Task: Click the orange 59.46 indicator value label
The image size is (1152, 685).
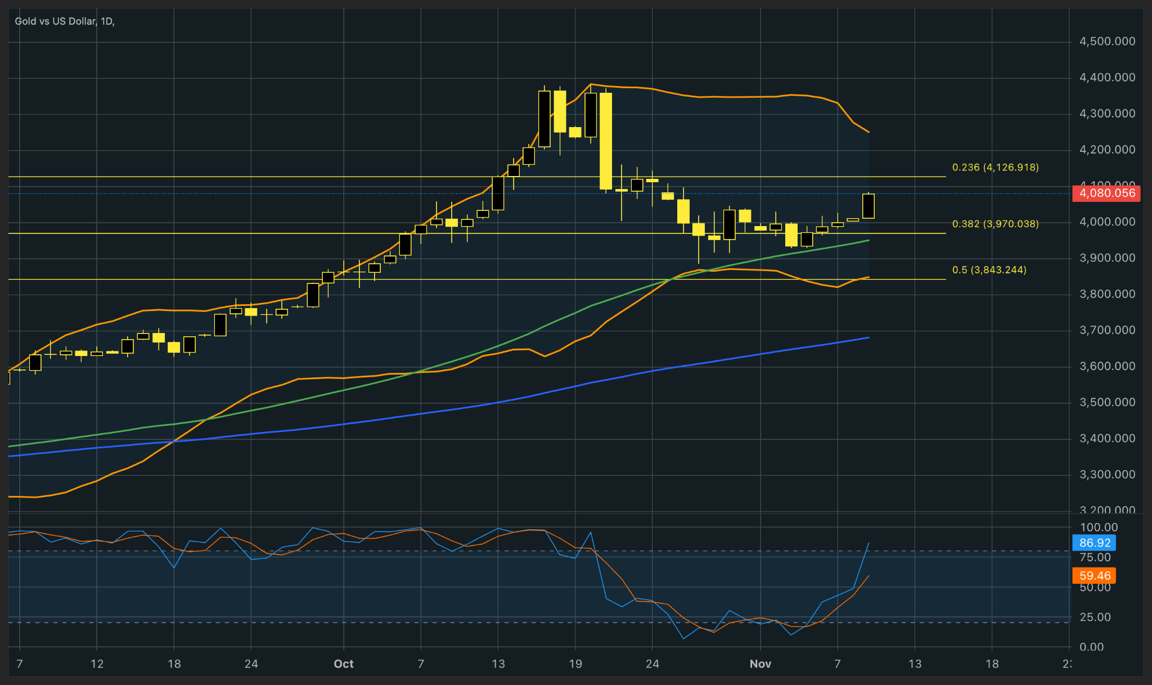Action: (1093, 575)
